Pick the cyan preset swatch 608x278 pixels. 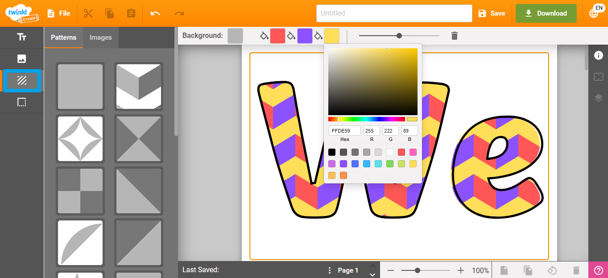click(x=378, y=164)
